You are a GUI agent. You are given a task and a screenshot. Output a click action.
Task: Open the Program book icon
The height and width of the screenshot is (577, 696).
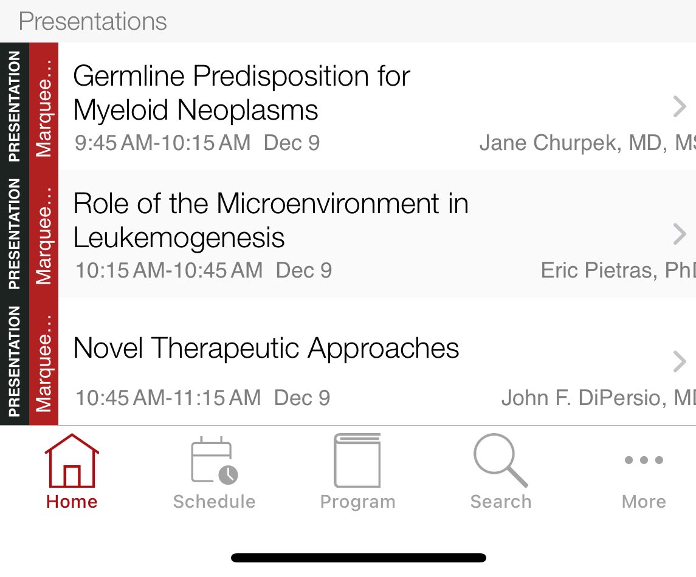point(357,460)
